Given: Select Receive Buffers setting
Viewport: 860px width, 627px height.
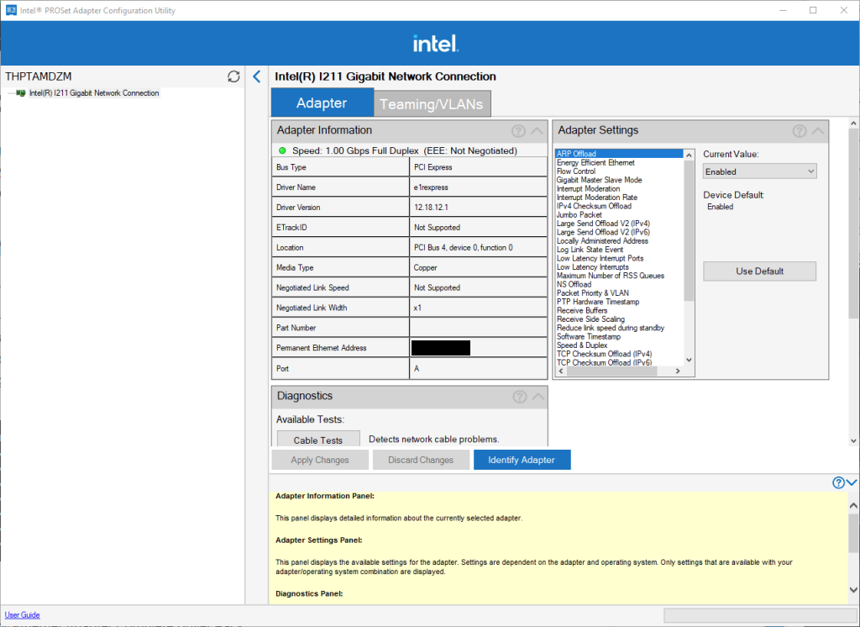Looking at the screenshot, I should [582, 311].
